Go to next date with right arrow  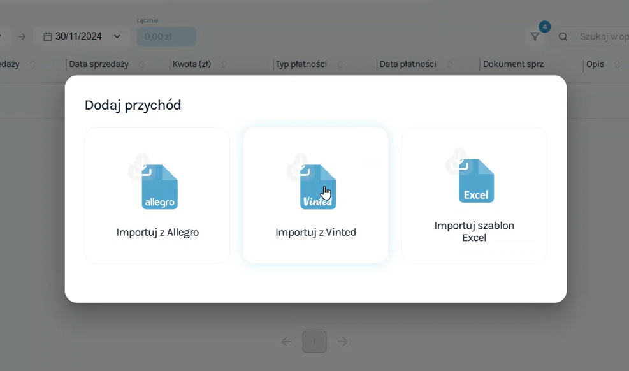click(x=22, y=36)
